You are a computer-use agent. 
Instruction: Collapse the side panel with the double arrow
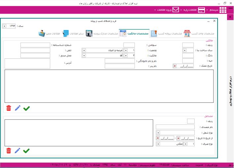(230, 17)
